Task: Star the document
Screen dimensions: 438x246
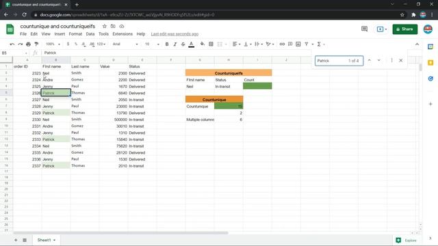Action: (x=105, y=26)
